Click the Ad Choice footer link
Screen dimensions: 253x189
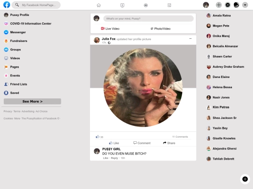[x=42, y=112]
